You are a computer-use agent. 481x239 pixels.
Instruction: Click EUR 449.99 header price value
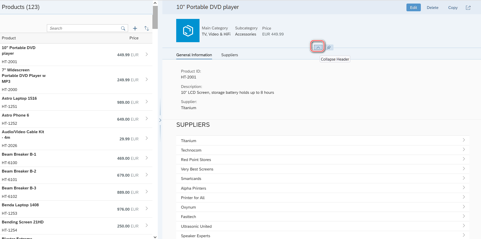pyautogui.click(x=273, y=34)
